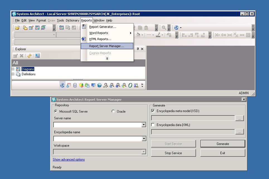The height and width of the screenshot is (179, 269).
Task: Browse for the XML data output path
Action: click(240, 132)
